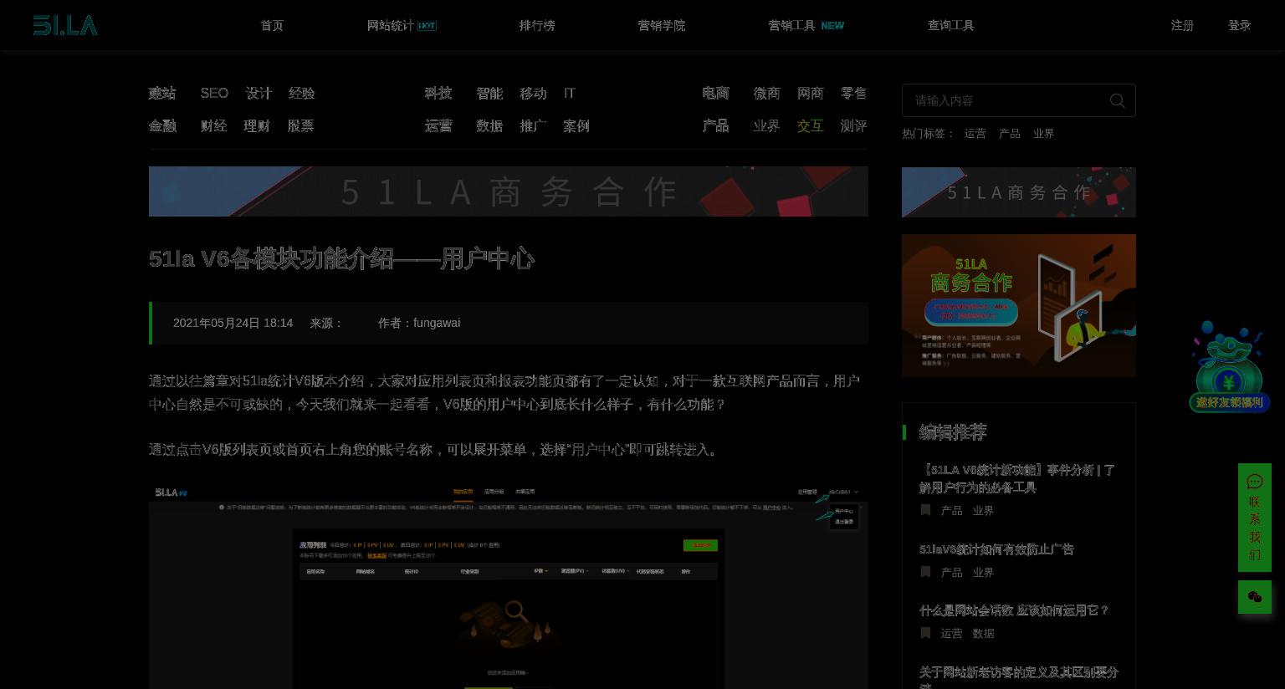This screenshot has width=1285, height=689.
Task: Select the 科技 category heading
Action: [x=438, y=93]
